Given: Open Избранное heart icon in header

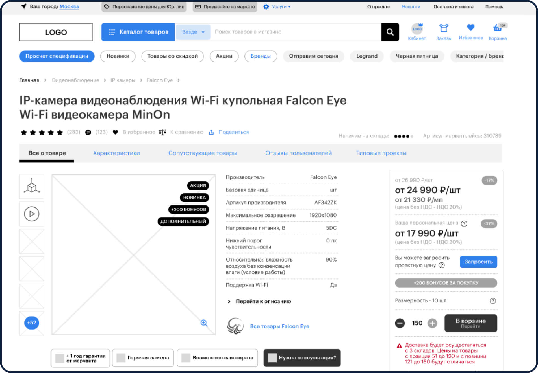Looking at the screenshot, I should tap(470, 28).
